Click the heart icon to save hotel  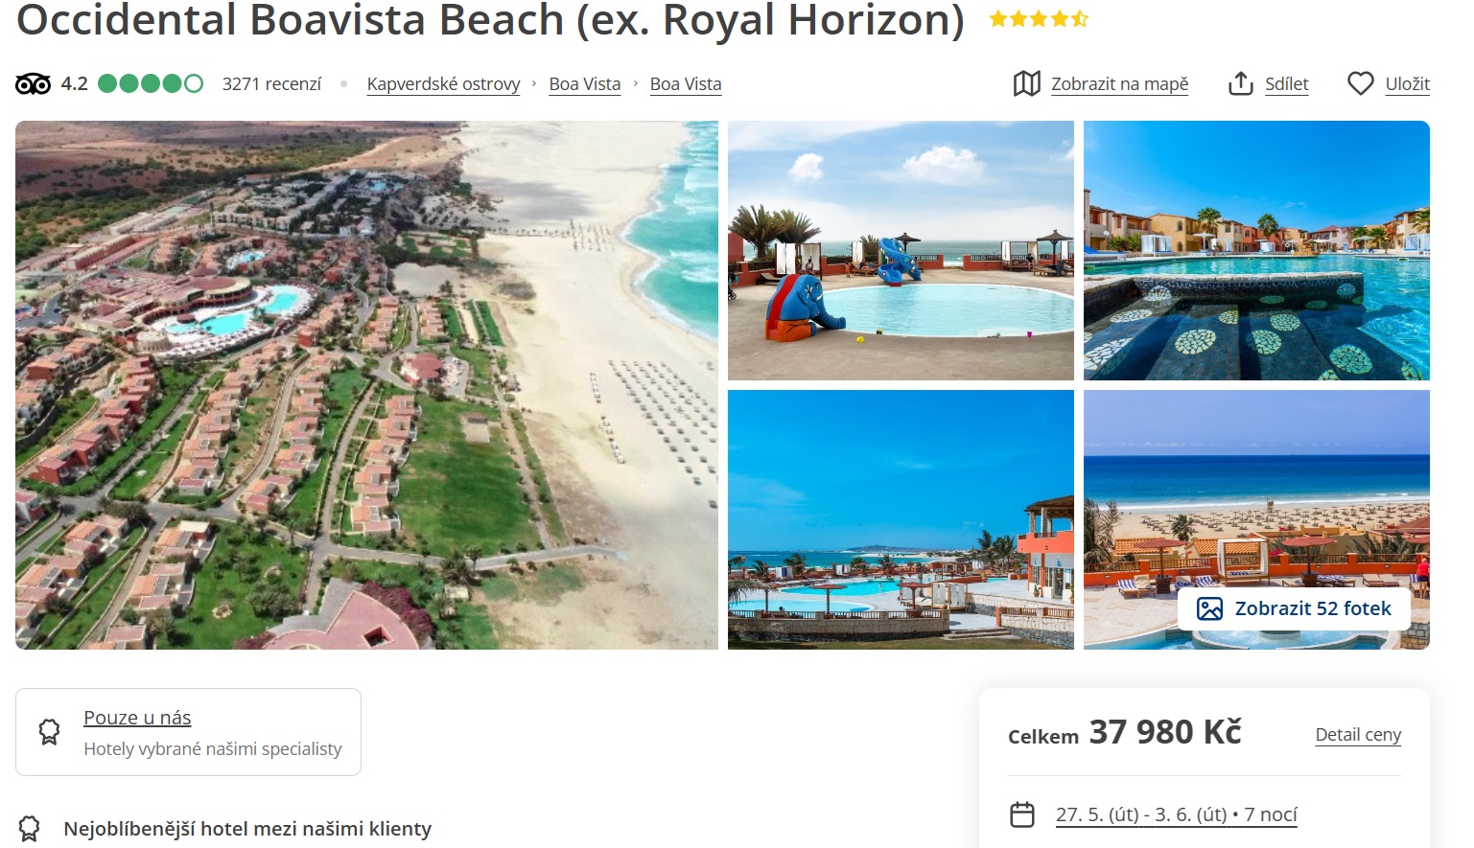(x=1360, y=83)
